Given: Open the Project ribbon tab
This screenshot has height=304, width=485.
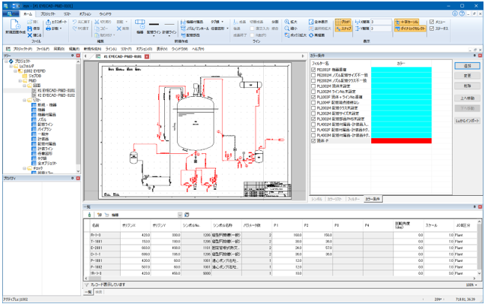Looking at the screenshot, I should [48, 14].
